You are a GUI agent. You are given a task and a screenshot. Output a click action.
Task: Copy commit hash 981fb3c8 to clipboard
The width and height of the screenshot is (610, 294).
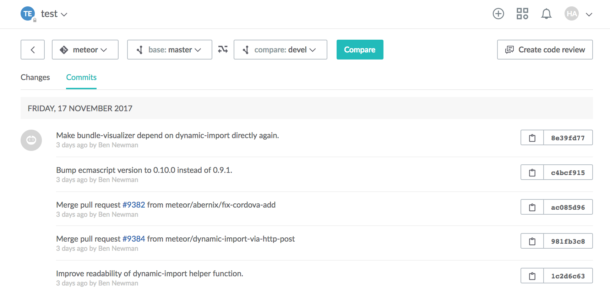[x=532, y=241]
